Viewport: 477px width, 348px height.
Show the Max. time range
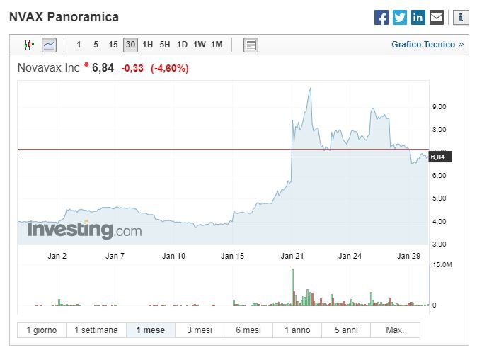[x=395, y=330]
